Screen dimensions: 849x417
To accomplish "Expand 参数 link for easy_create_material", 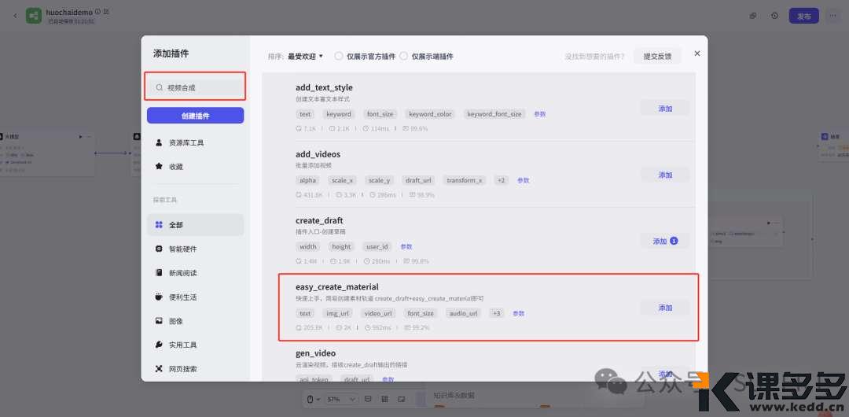I will 519,313.
